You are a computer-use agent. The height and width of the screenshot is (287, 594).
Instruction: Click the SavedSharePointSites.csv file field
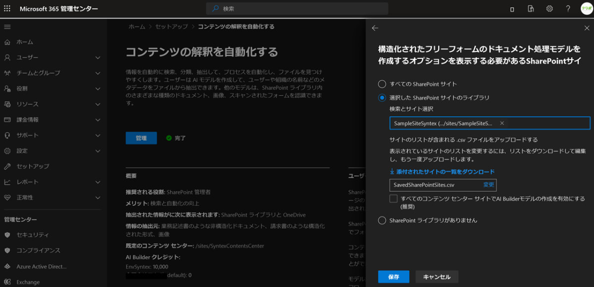(x=443, y=185)
